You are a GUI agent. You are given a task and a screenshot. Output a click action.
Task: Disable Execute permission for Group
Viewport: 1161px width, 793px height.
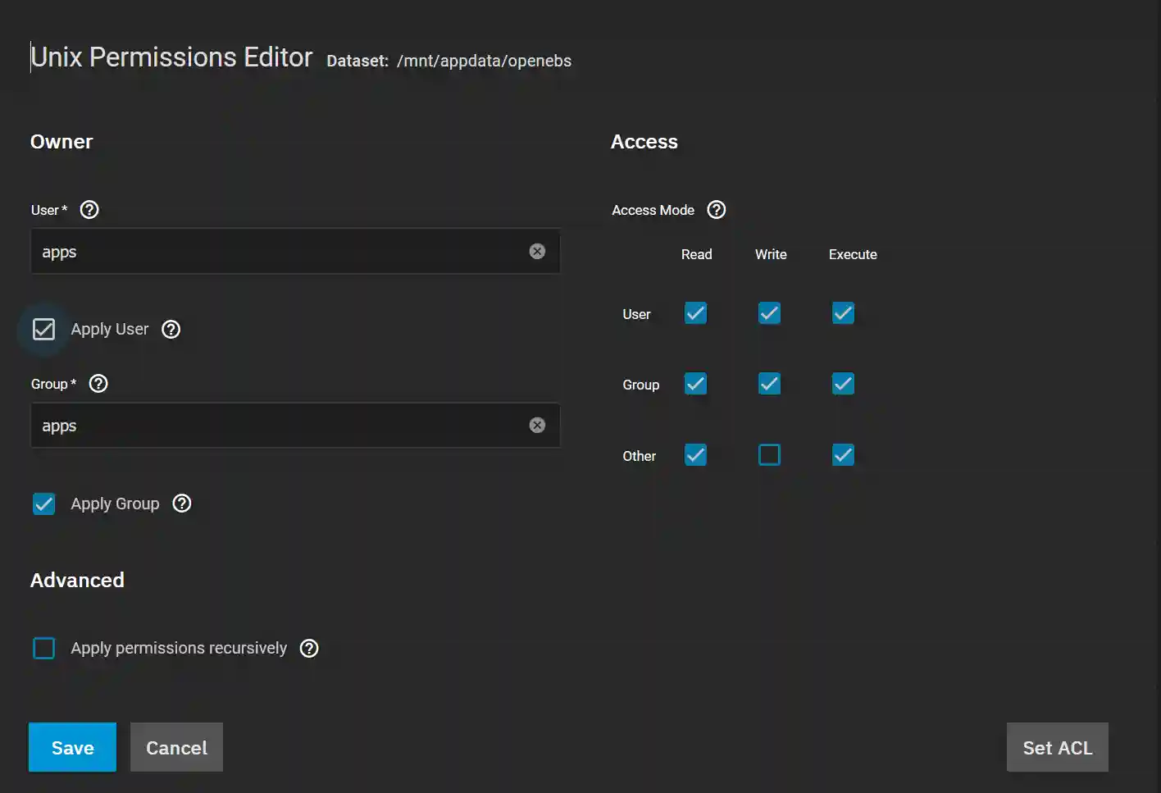(x=843, y=383)
